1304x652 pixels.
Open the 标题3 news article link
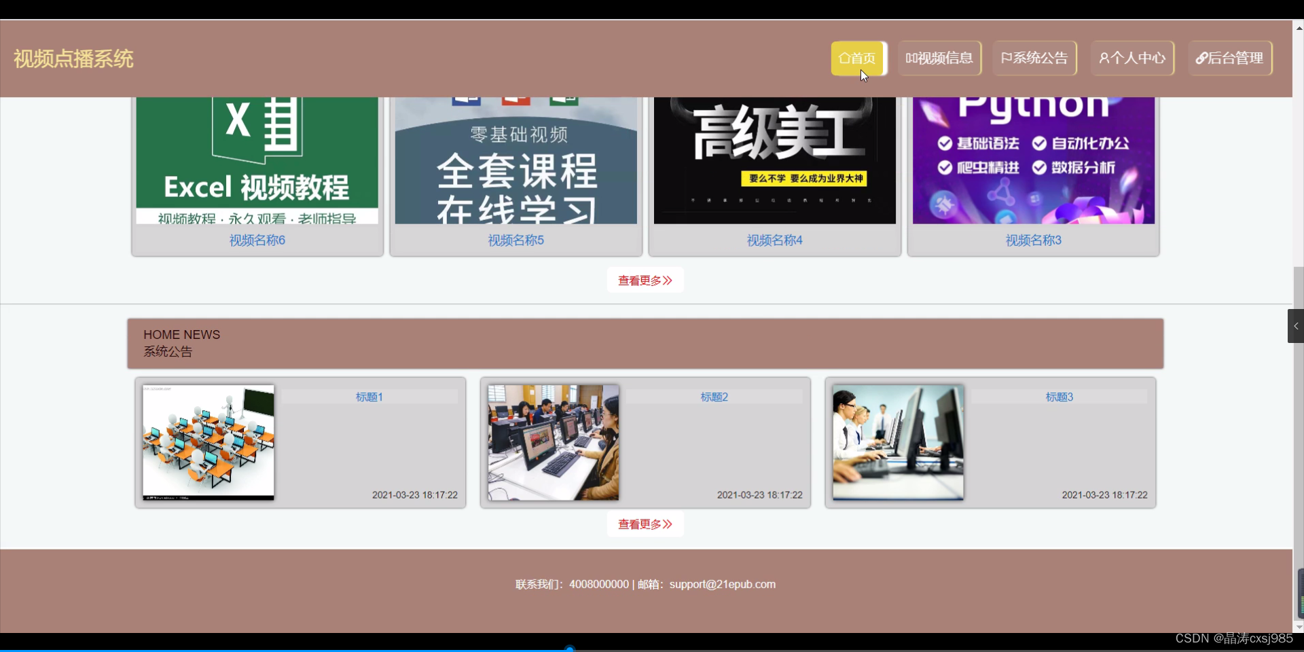tap(1058, 397)
